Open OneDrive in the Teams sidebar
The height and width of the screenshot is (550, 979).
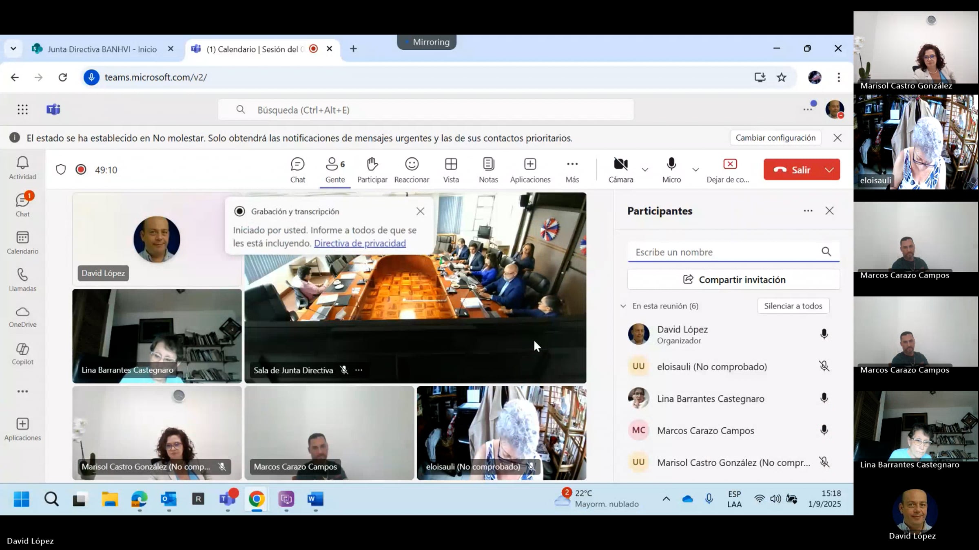(22, 317)
